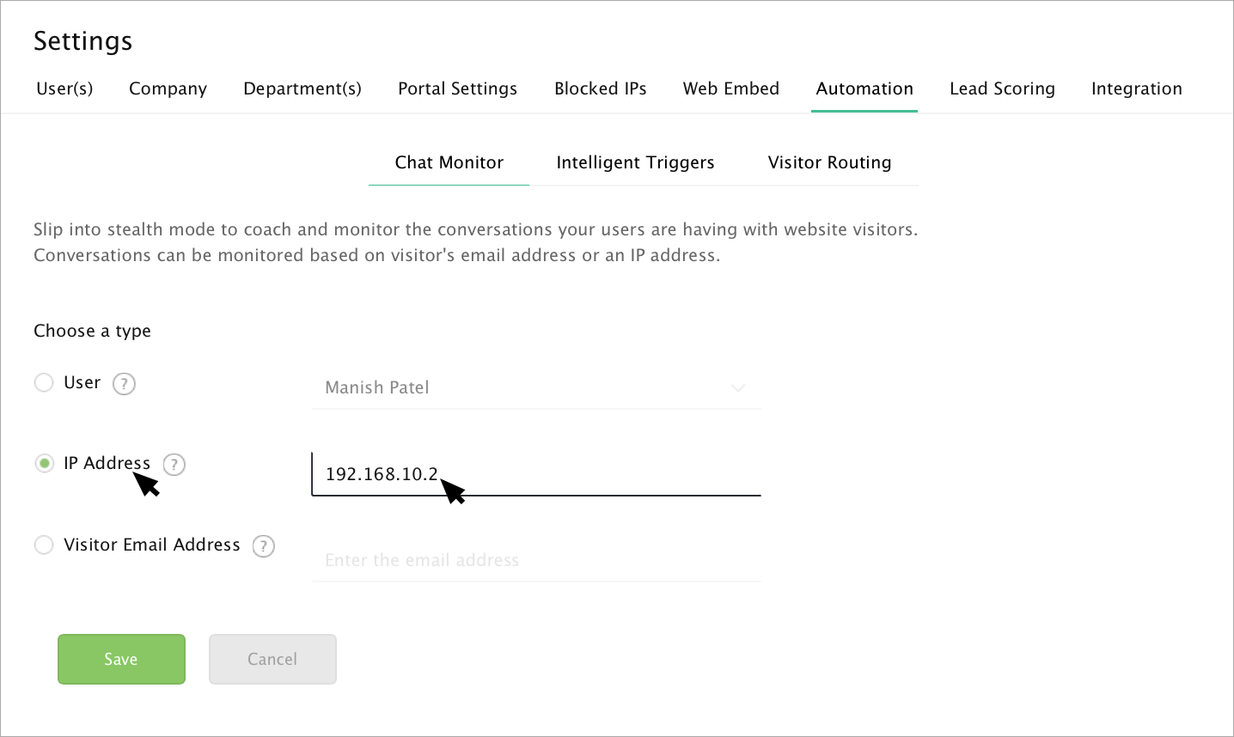Open the User(s) settings tab
The height and width of the screenshot is (737, 1234).
click(64, 89)
